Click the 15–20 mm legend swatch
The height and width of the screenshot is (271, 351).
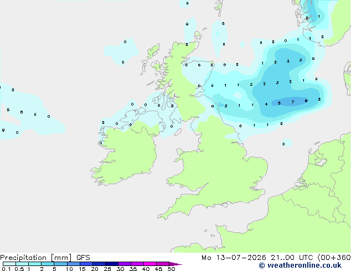point(86,264)
